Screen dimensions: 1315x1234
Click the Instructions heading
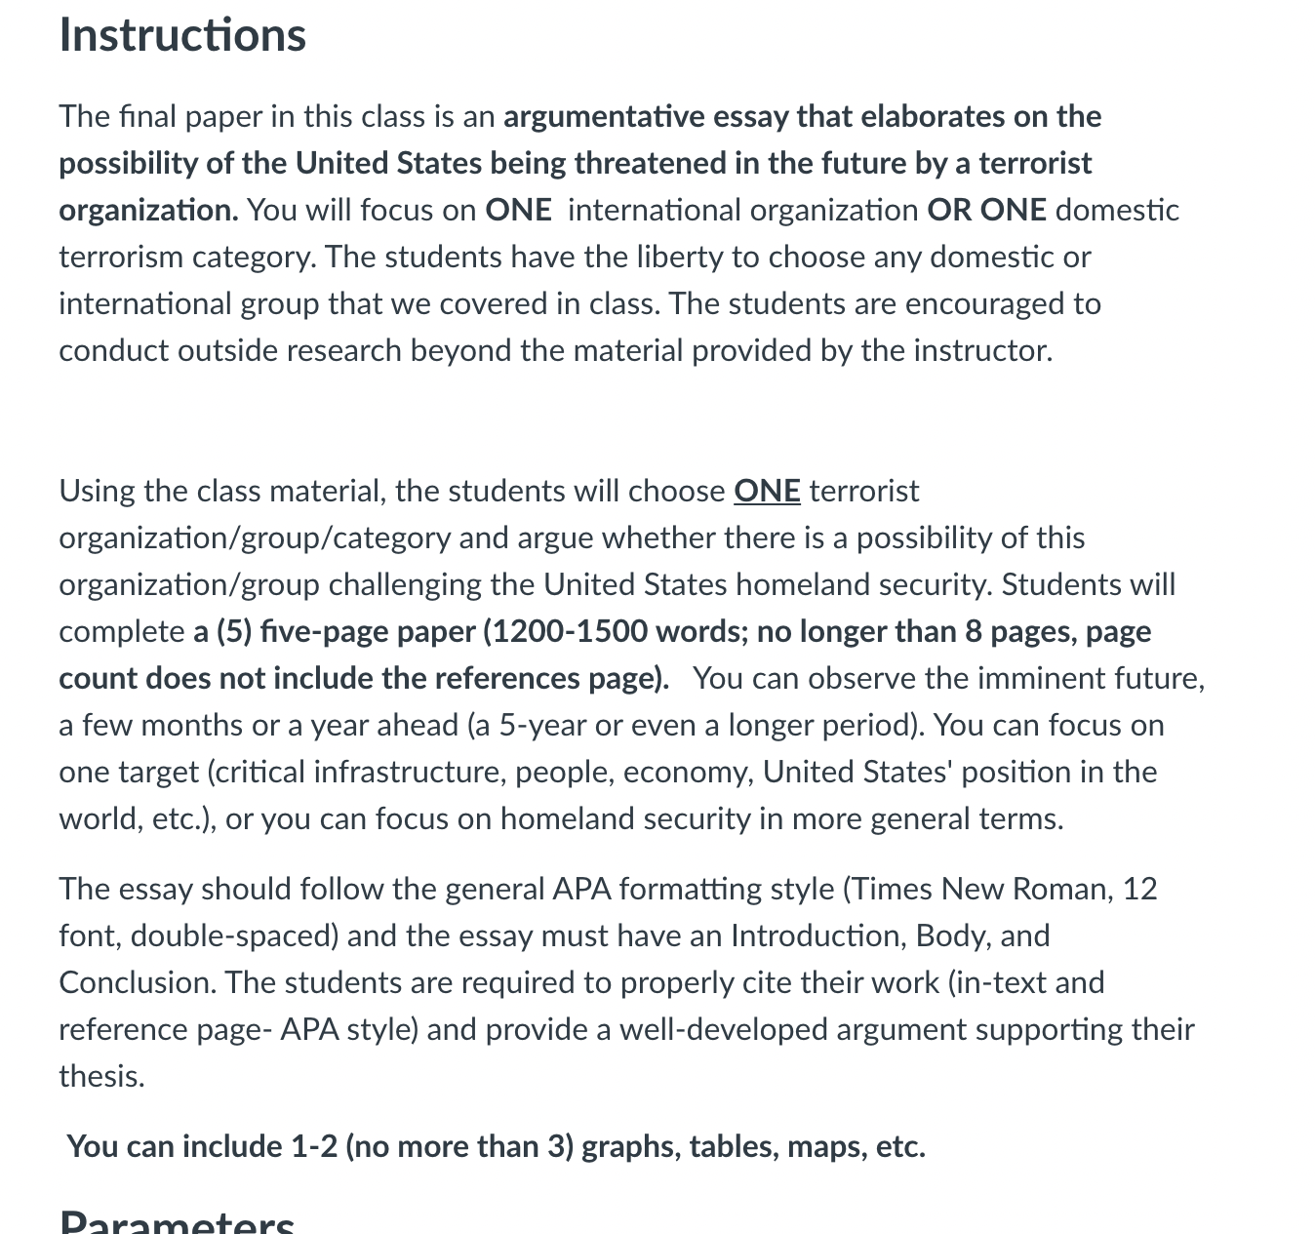tap(182, 35)
